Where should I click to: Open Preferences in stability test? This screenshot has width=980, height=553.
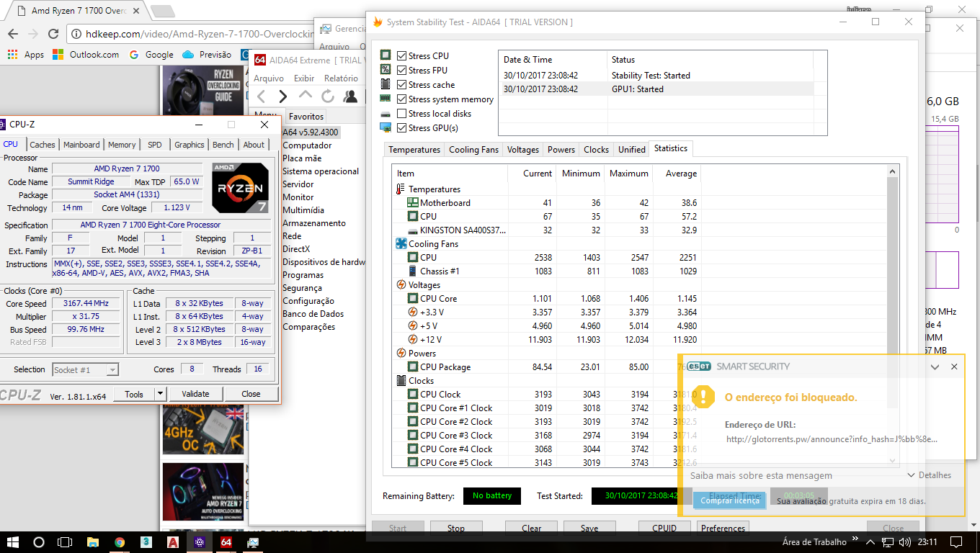(723, 528)
